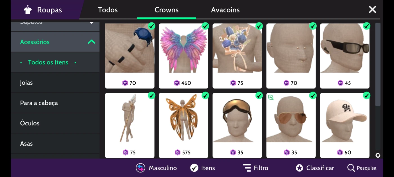Collapse the Acessórios category chevron
The image size is (394, 177).
tap(91, 42)
